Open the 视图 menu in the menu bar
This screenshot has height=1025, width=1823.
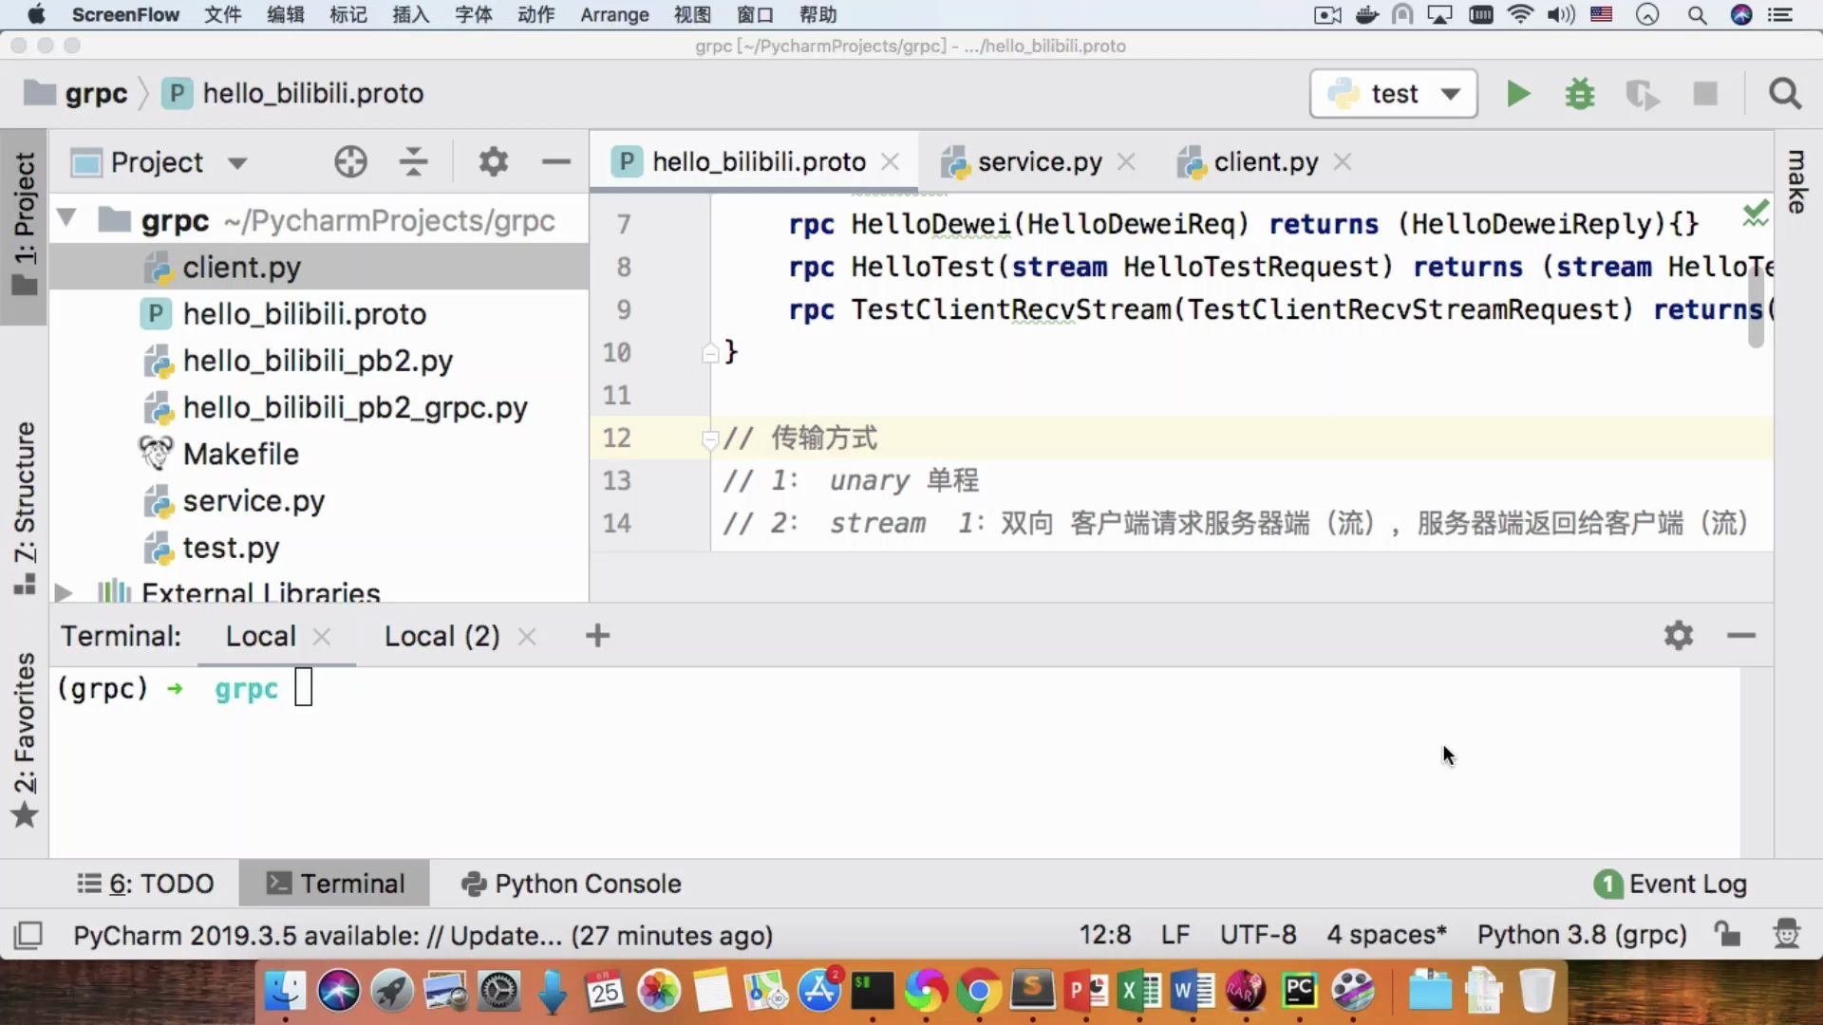(x=692, y=14)
